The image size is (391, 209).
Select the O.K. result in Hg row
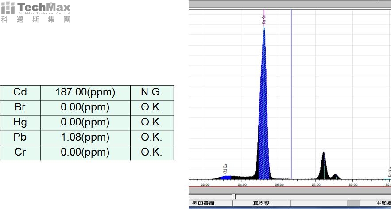point(152,122)
